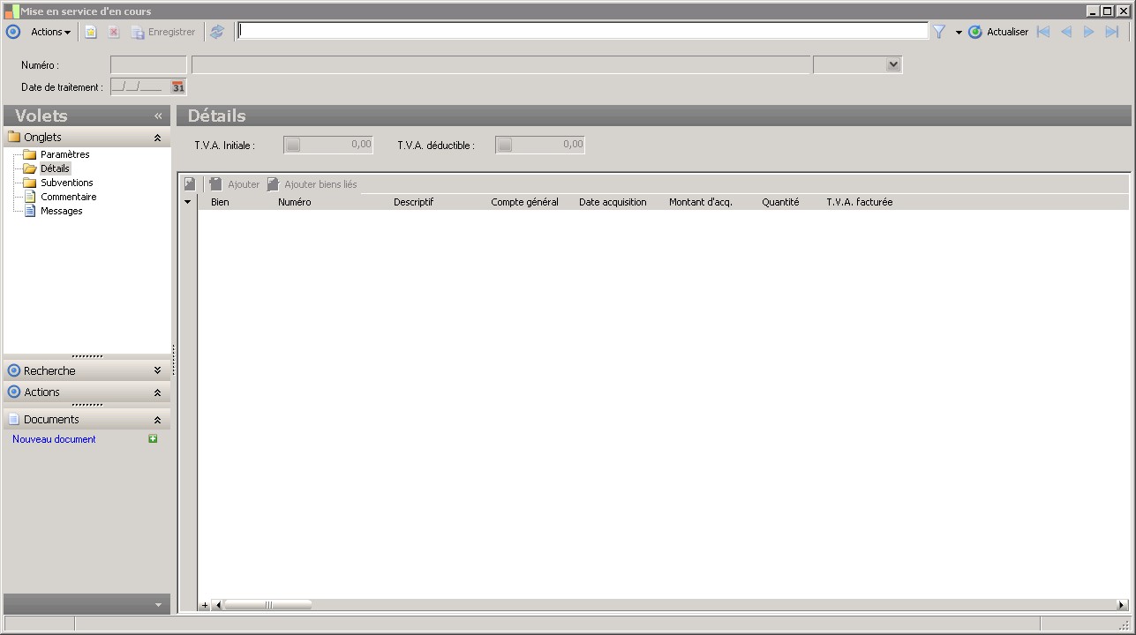
Task: Click the Numéro column header in the grid
Action: pyautogui.click(x=295, y=202)
